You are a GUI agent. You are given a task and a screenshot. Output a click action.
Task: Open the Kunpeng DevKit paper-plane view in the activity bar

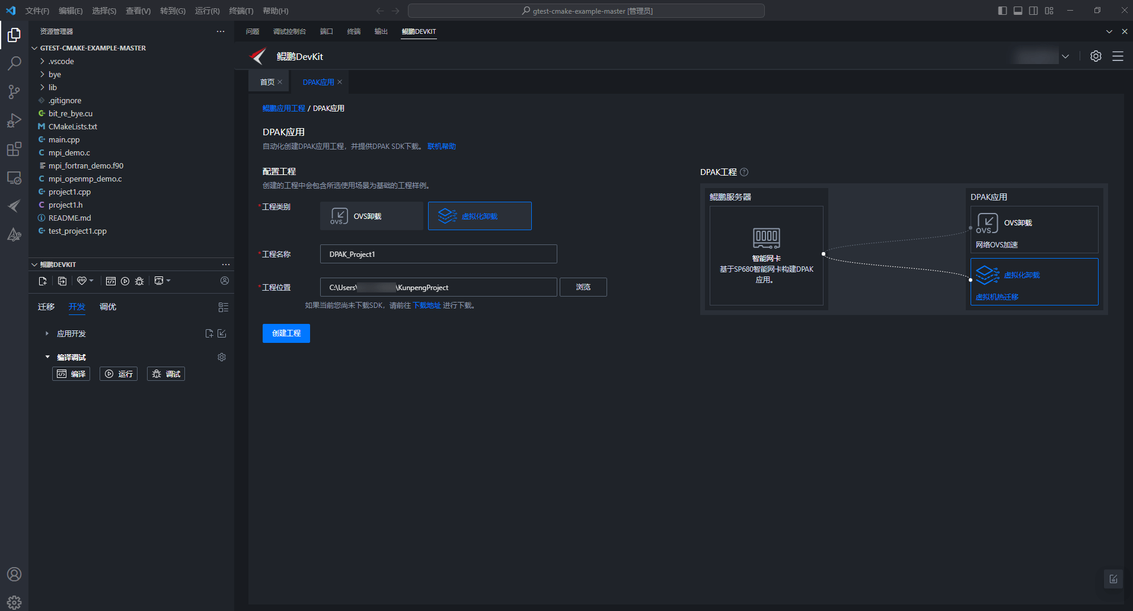[14, 206]
